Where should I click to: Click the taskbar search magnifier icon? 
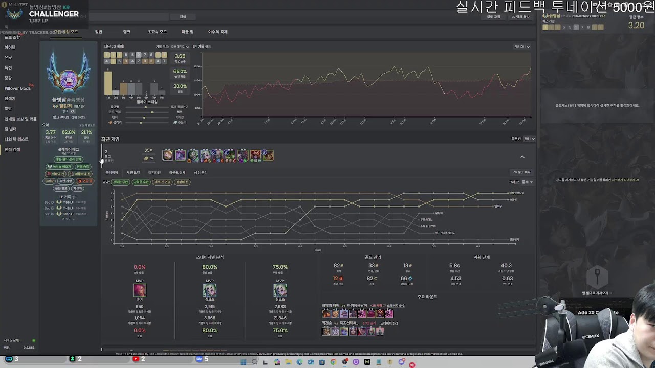tap(254, 362)
